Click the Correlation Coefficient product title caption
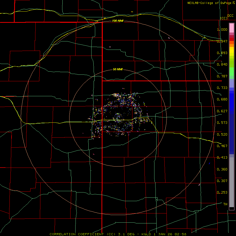 (118, 234)
